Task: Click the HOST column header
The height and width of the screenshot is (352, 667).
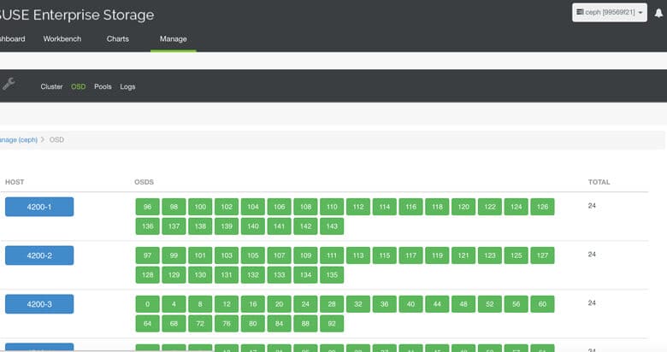Action: coord(15,182)
